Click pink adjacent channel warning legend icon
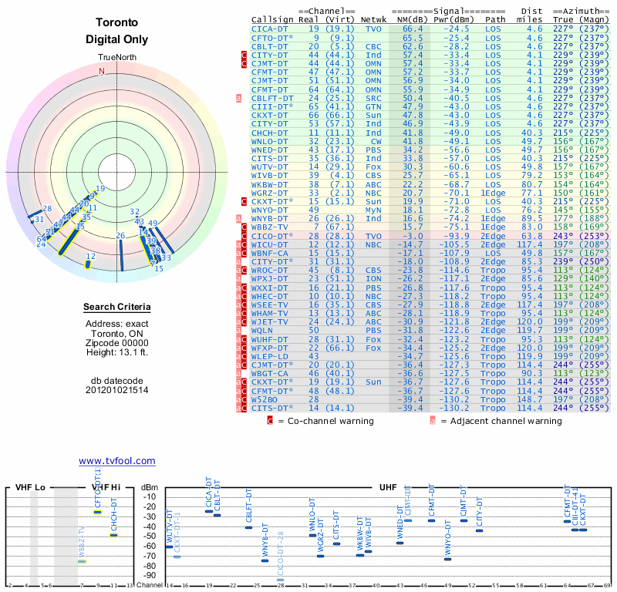 tap(433, 421)
